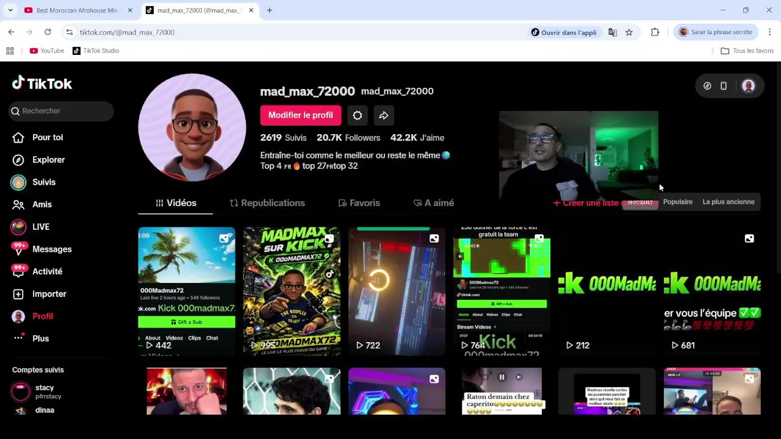Open the video with 722 views
781x439 pixels.
397,291
